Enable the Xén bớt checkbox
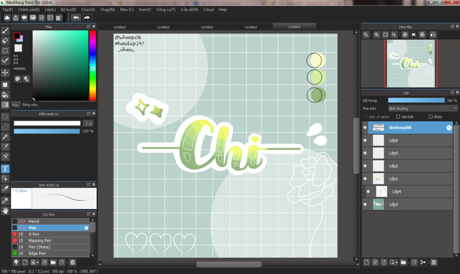Viewport: 460px width, 274px height. pyautogui.click(x=398, y=117)
